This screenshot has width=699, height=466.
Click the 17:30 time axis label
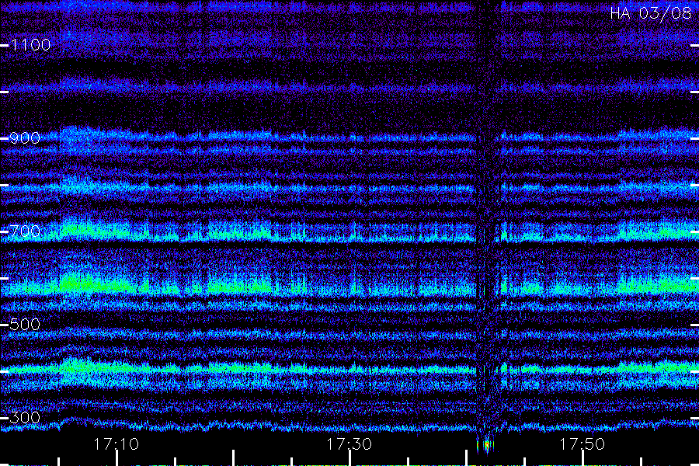(349, 444)
